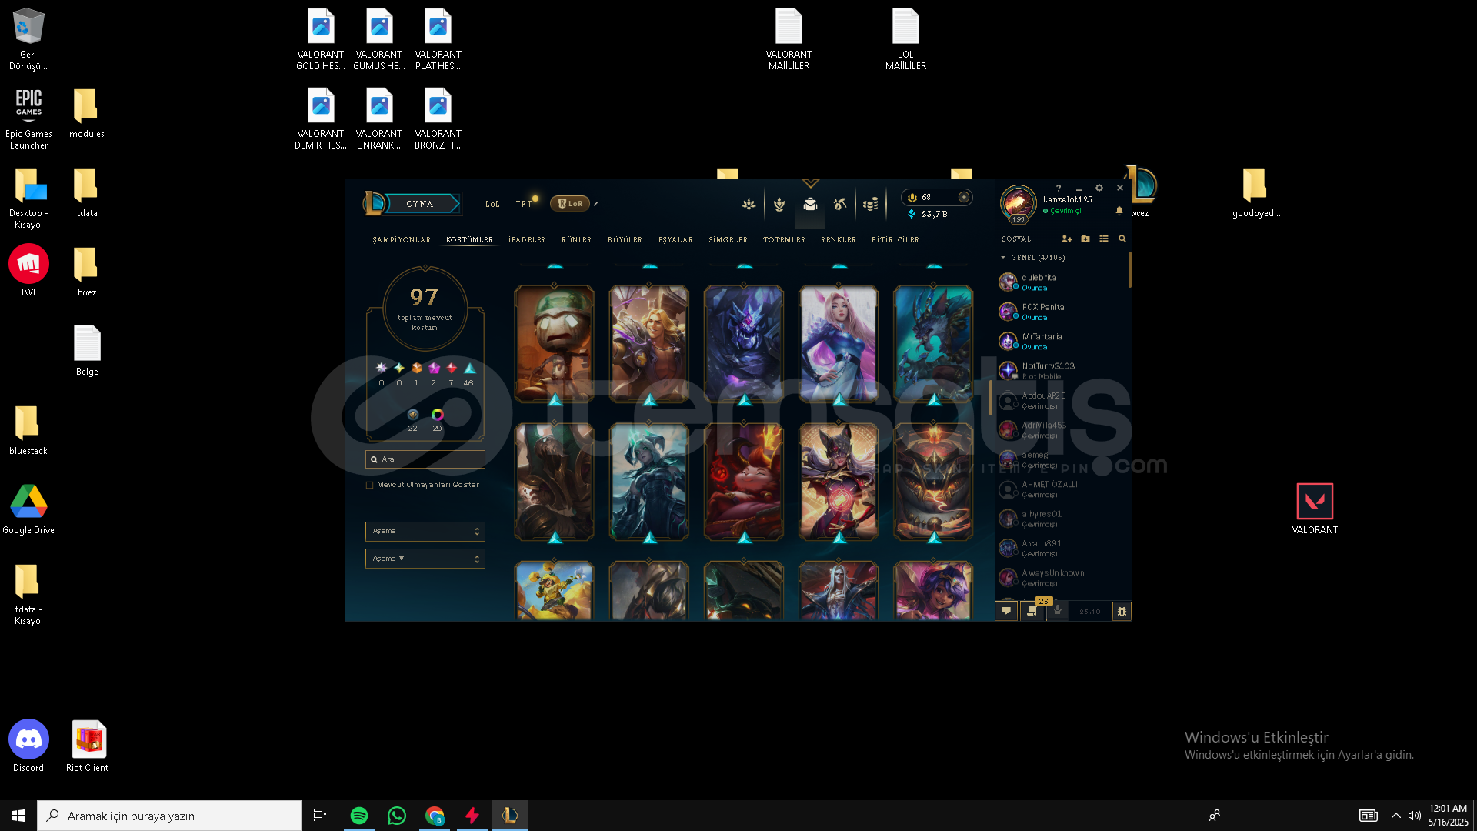Open the first Aşama dropdown
The height and width of the screenshot is (831, 1477).
click(x=425, y=531)
